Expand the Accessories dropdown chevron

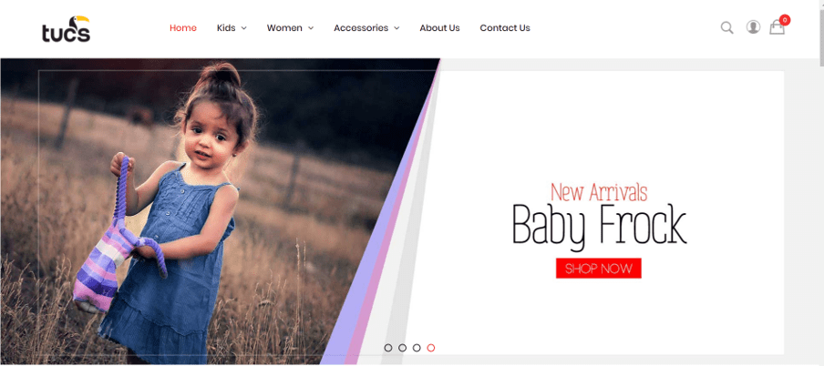click(397, 28)
